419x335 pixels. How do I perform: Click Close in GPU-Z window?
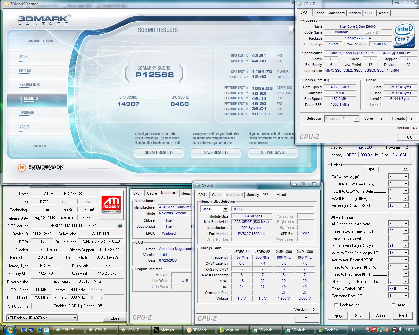pos(115,318)
